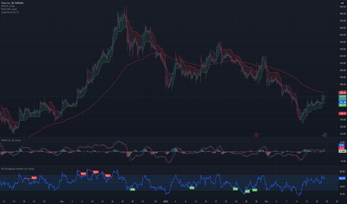The height and width of the screenshot is (204, 347).
Task: Select the EMA (200, close) indicator legend
Action: click(9, 9)
